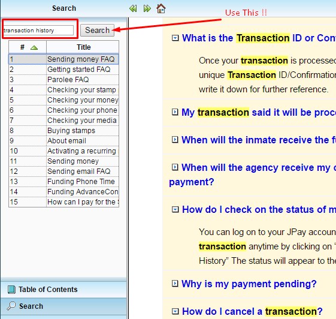Click the 'transaction history' search input field
The width and height of the screenshot is (336, 319).
[x=38, y=30]
